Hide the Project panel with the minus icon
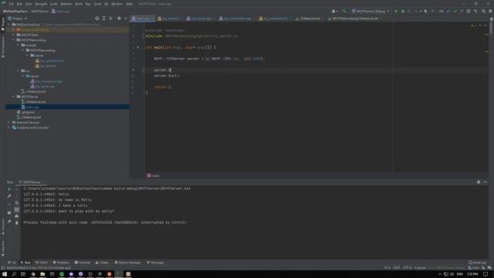Screen dimensions: 494x278 (x=125, y=19)
